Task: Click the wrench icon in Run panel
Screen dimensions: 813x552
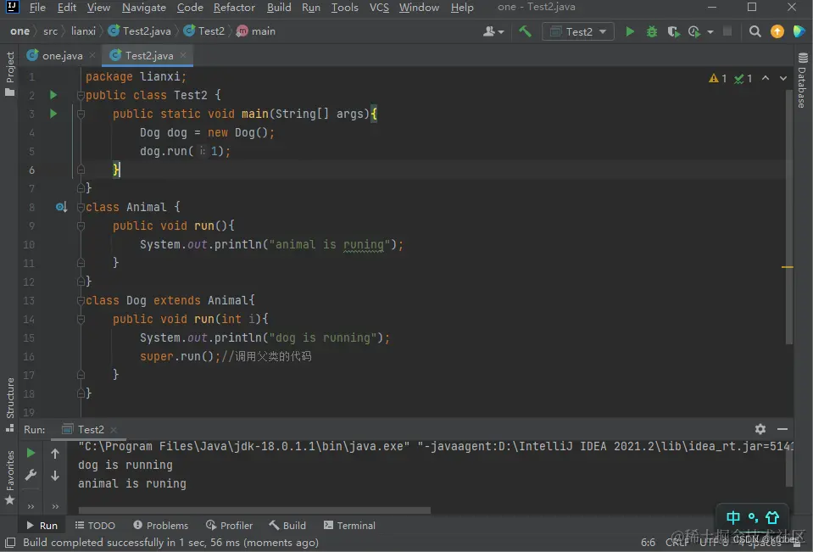Action: (x=31, y=475)
